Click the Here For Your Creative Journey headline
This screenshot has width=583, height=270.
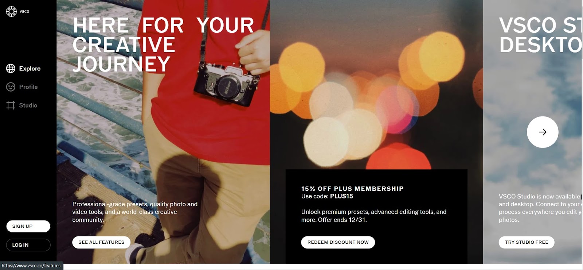[x=163, y=45]
